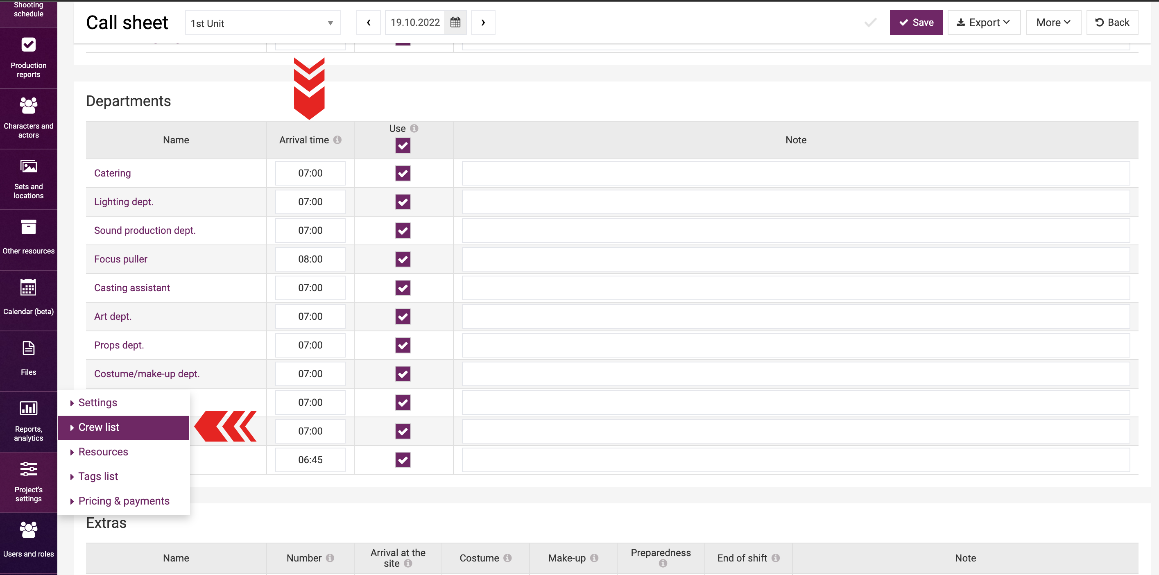Viewport: 1159px width, 575px height.
Task: Open the Catering department link
Action: tap(113, 173)
